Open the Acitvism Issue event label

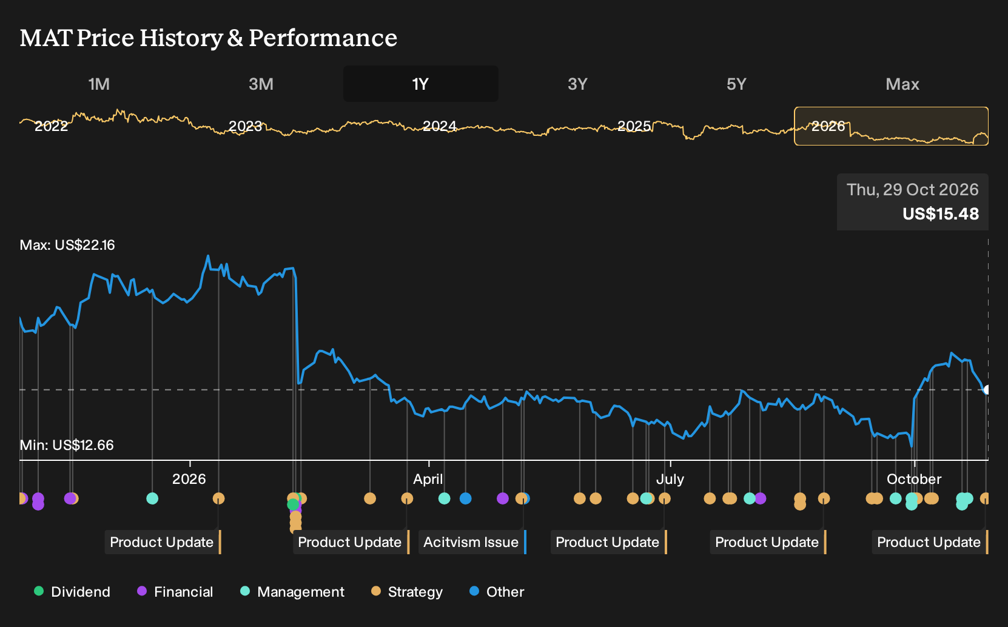472,542
